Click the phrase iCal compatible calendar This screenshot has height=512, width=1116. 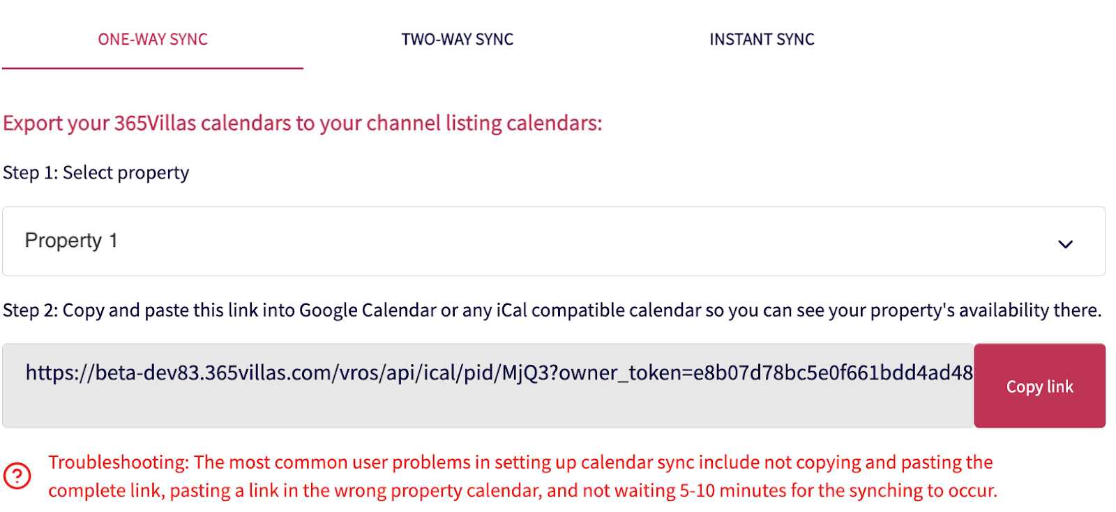coord(598,310)
